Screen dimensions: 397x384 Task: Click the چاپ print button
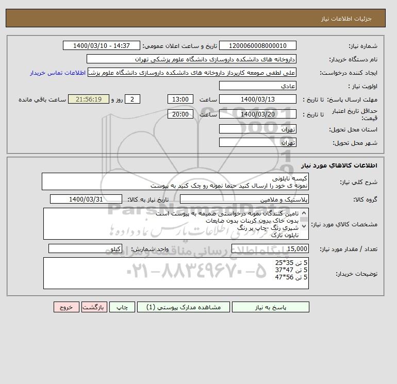(x=122, y=307)
